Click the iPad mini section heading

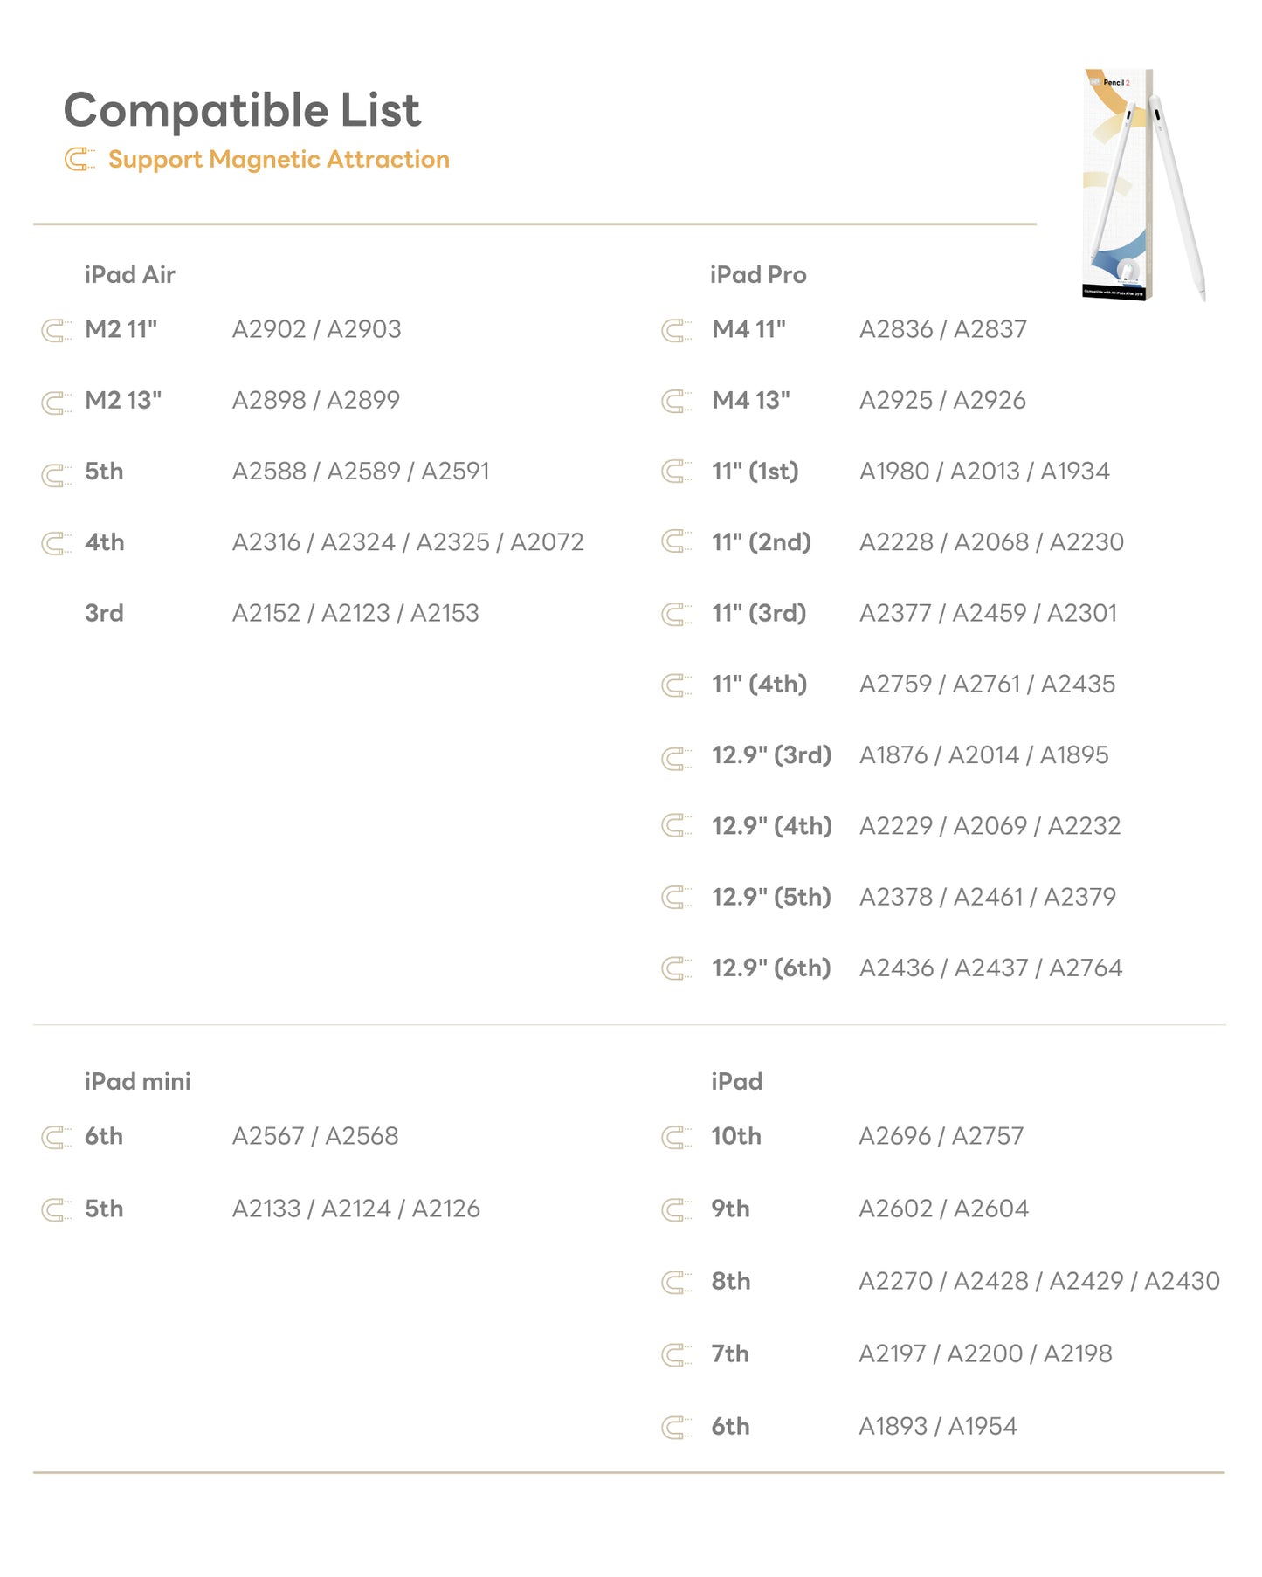137,1082
